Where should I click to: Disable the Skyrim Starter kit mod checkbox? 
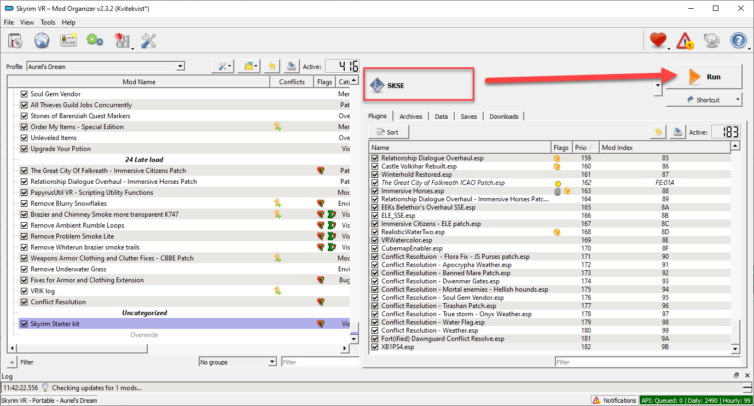[x=24, y=324]
